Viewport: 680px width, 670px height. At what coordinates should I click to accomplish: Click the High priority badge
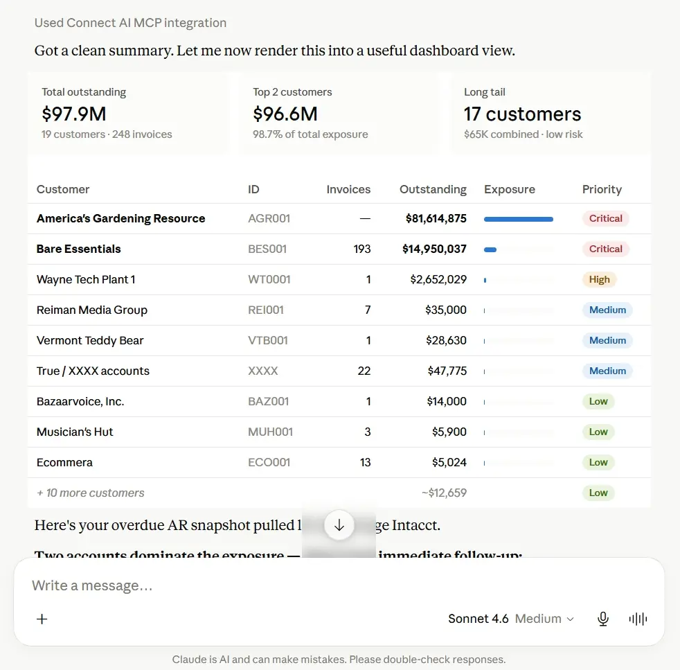pos(600,279)
